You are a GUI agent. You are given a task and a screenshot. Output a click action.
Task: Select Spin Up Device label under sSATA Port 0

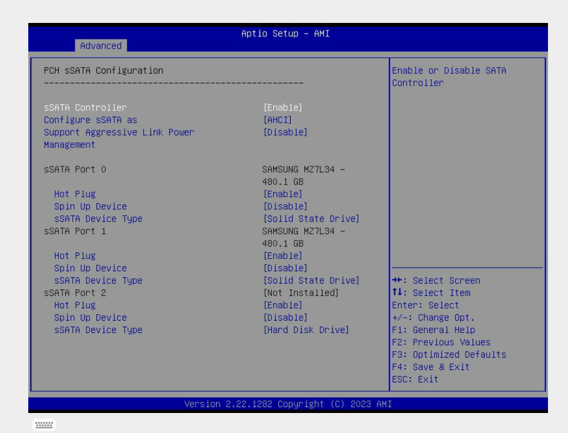coord(91,206)
